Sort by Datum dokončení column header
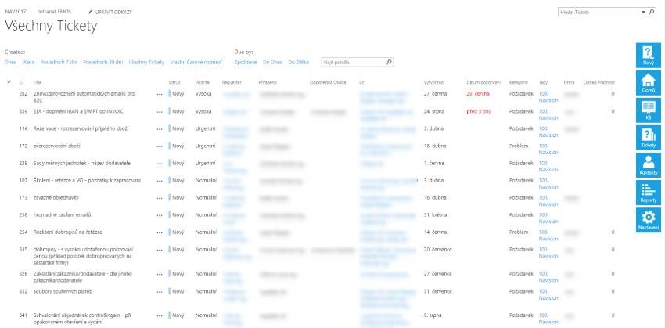The width and height of the screenshot is (665, 328). click(483, 82)
